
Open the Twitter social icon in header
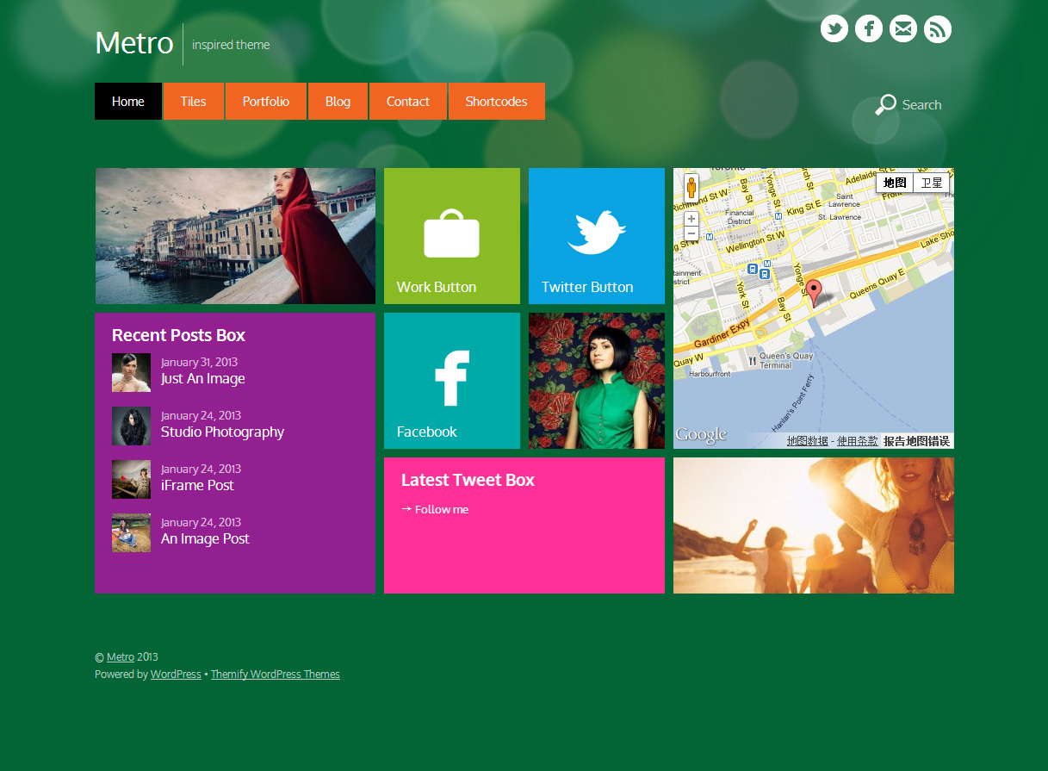pyautogui.click(x=834, y=28)
